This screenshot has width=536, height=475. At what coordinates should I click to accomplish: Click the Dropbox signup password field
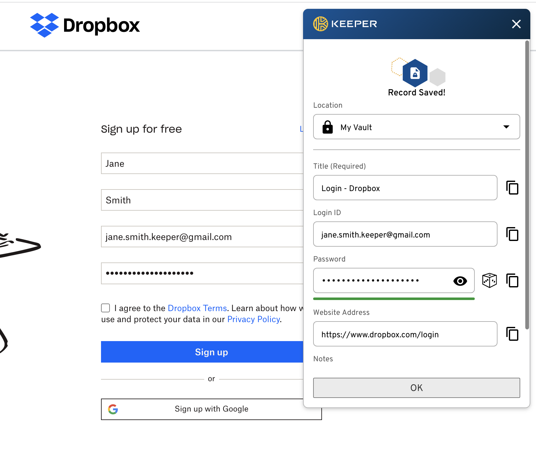point(202,273)
